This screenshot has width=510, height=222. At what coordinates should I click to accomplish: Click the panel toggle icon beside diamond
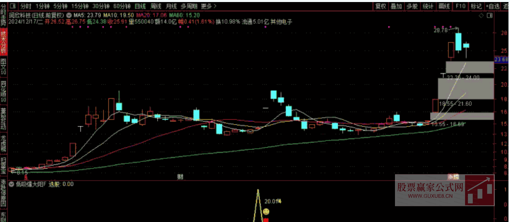pos(489,15)
